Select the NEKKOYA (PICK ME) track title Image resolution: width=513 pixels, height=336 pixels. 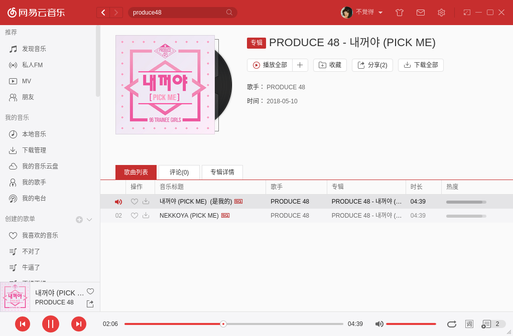[189, 216]
